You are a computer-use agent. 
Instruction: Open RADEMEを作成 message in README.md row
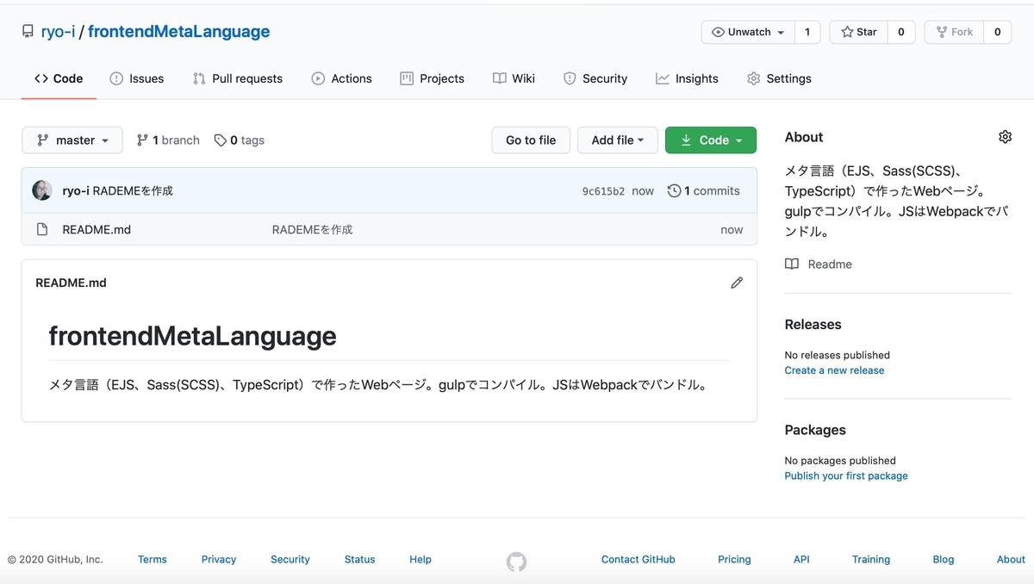click(312, 230)
